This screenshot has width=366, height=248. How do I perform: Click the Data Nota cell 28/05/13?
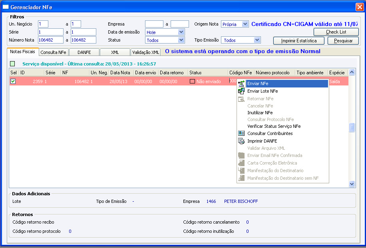(x=118, y=81)
